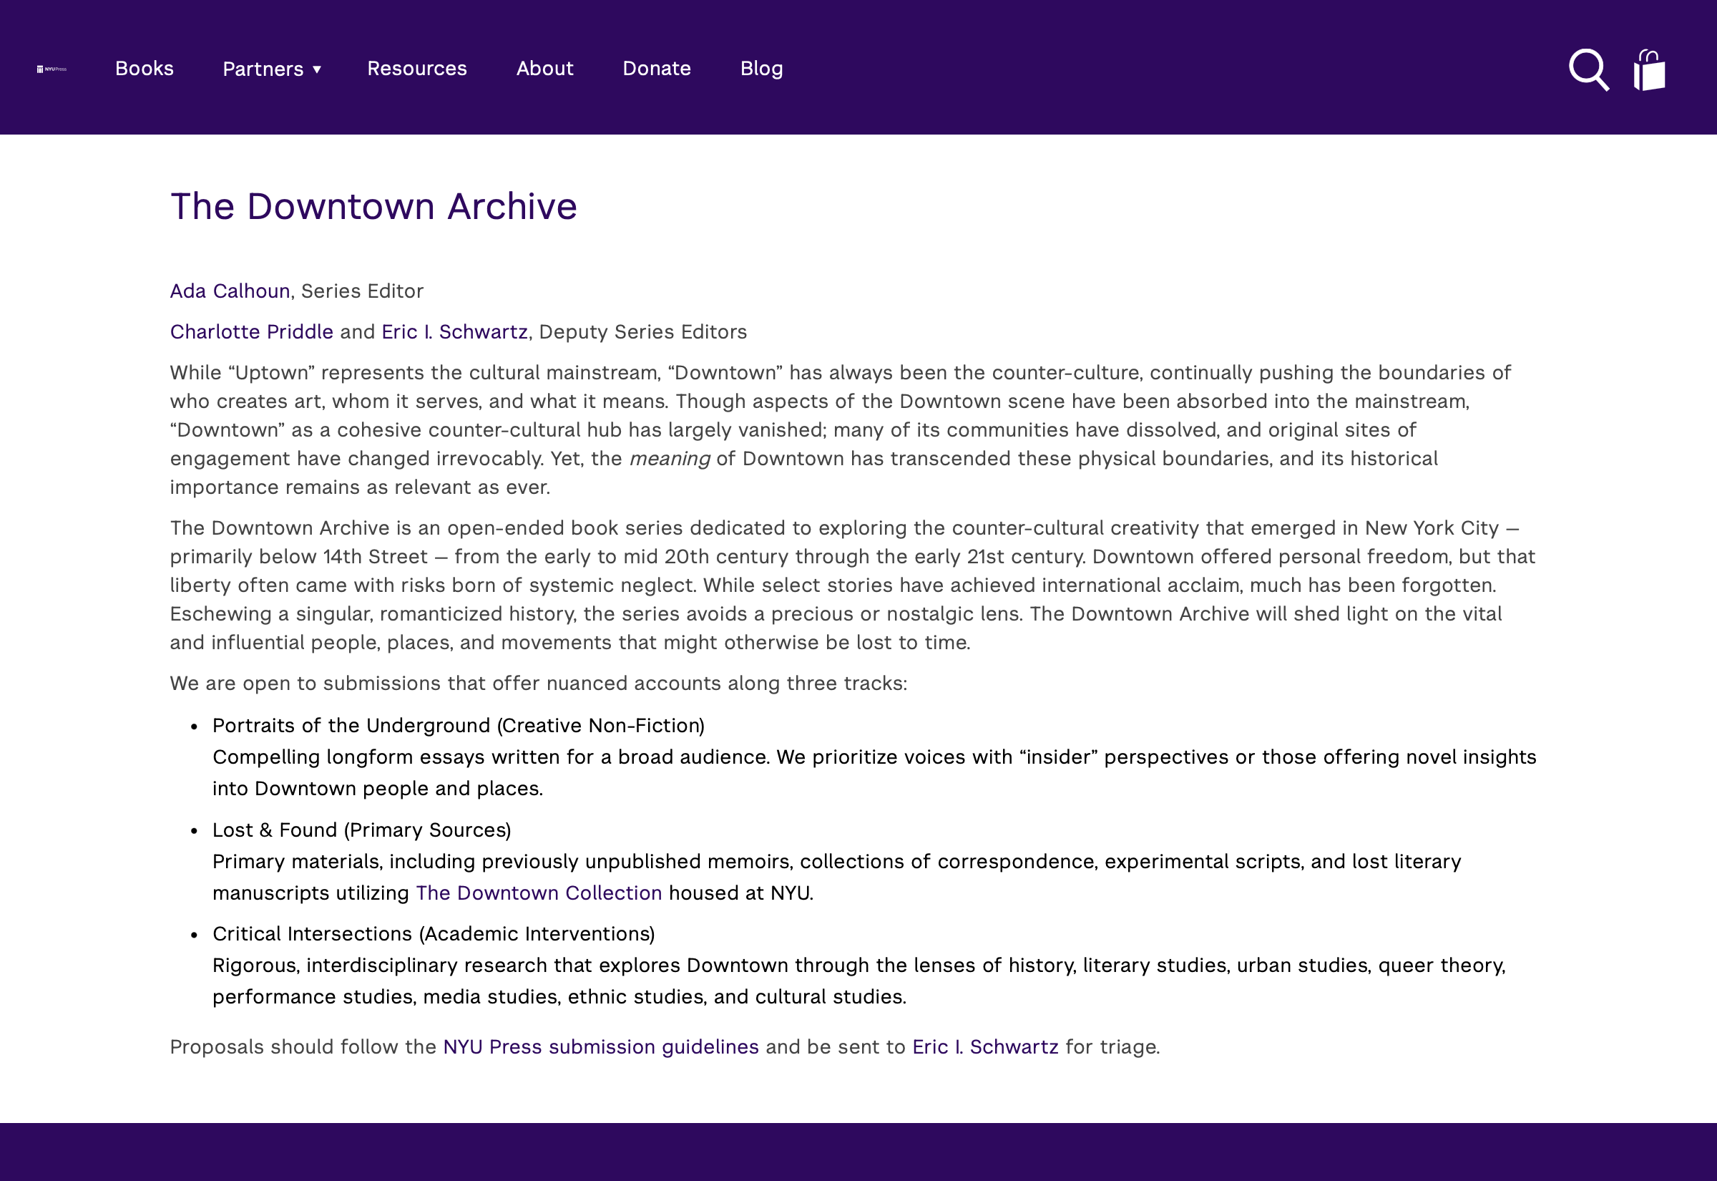Go to the Resources page
Viewport: 1717px width, 1181px height.
(417, 68)
